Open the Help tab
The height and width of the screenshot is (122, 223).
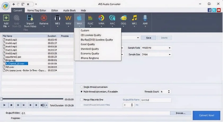(83, 10)
